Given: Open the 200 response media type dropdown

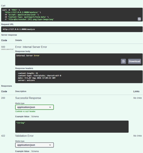Looking at the screenshot, I should pos(34,107).
